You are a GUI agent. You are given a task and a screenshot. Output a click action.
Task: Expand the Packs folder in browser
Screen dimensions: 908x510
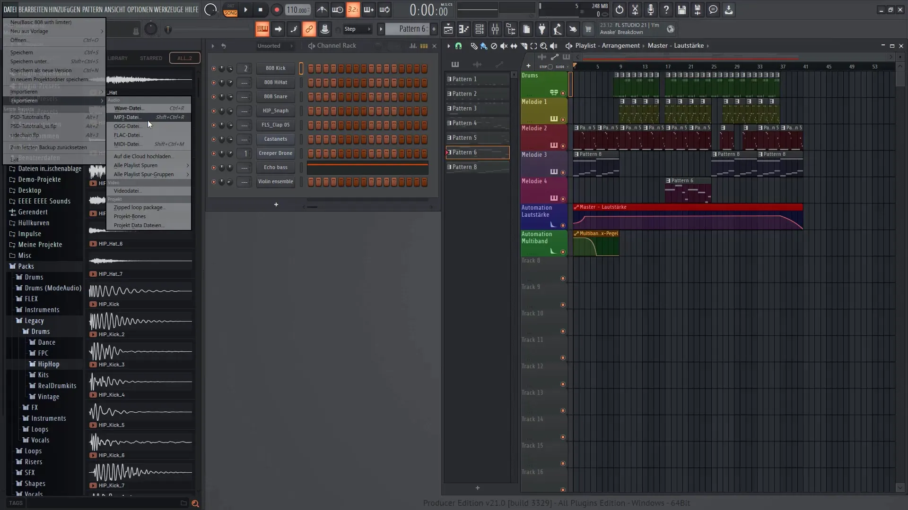[26, 266]
